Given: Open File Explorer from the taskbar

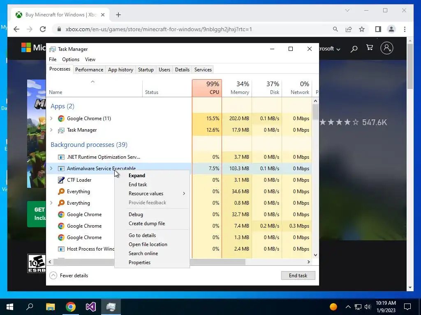Looking at the screenshot, I should [50, 307].
